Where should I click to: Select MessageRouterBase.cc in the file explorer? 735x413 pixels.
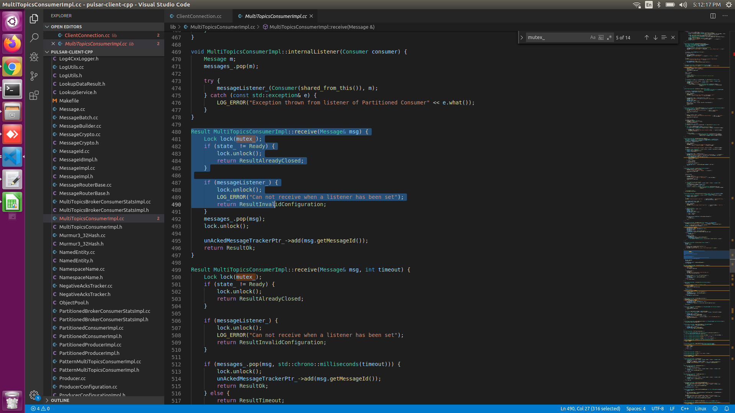(x=85, y=185)
